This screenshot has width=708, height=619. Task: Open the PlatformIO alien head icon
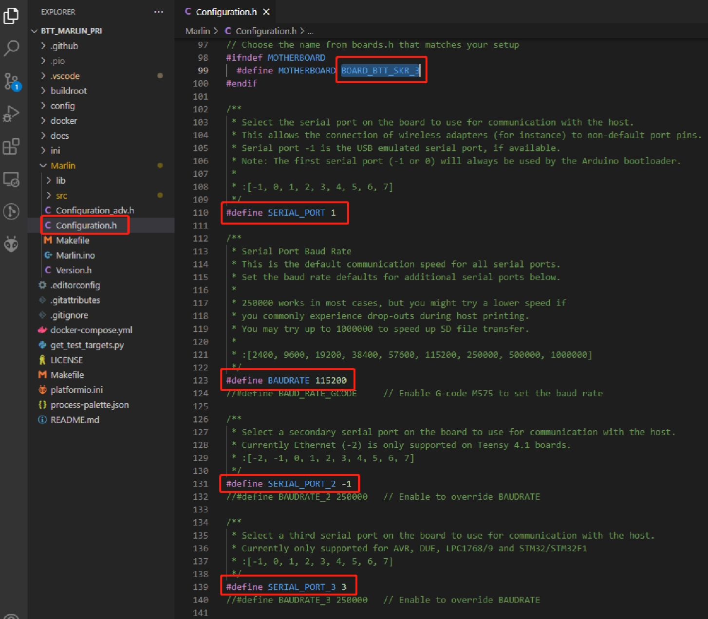[11, 244]
